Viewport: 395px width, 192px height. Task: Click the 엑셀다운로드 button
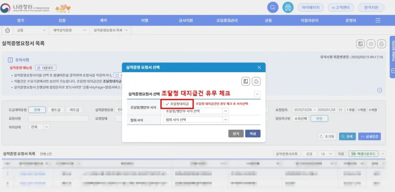click(x=363, y=154)
